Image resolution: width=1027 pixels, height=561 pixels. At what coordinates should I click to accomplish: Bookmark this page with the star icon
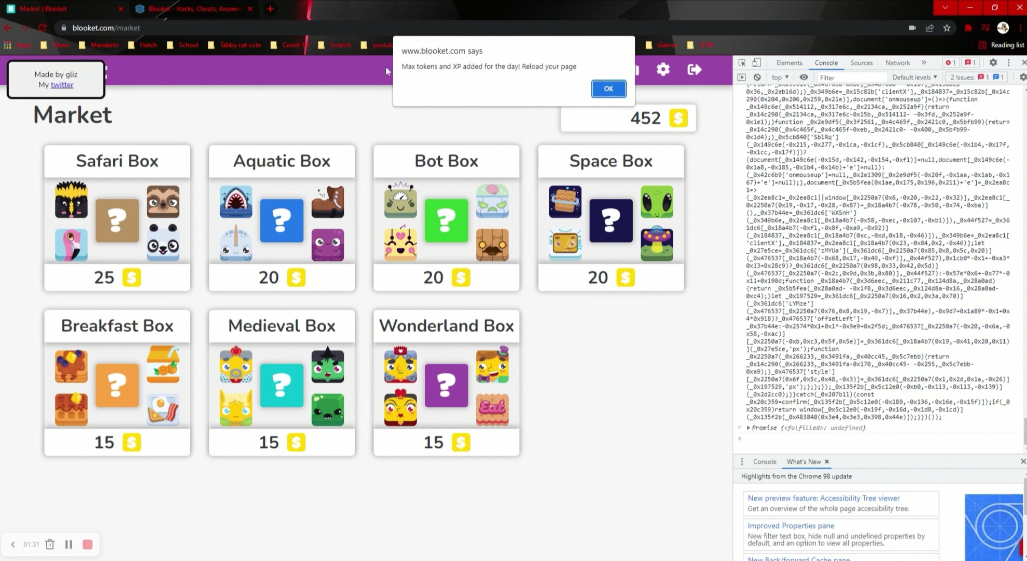coord(947,28)
